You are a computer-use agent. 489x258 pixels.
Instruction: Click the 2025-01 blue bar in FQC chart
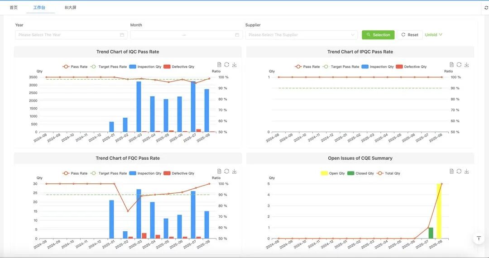[x=111, y=220]
